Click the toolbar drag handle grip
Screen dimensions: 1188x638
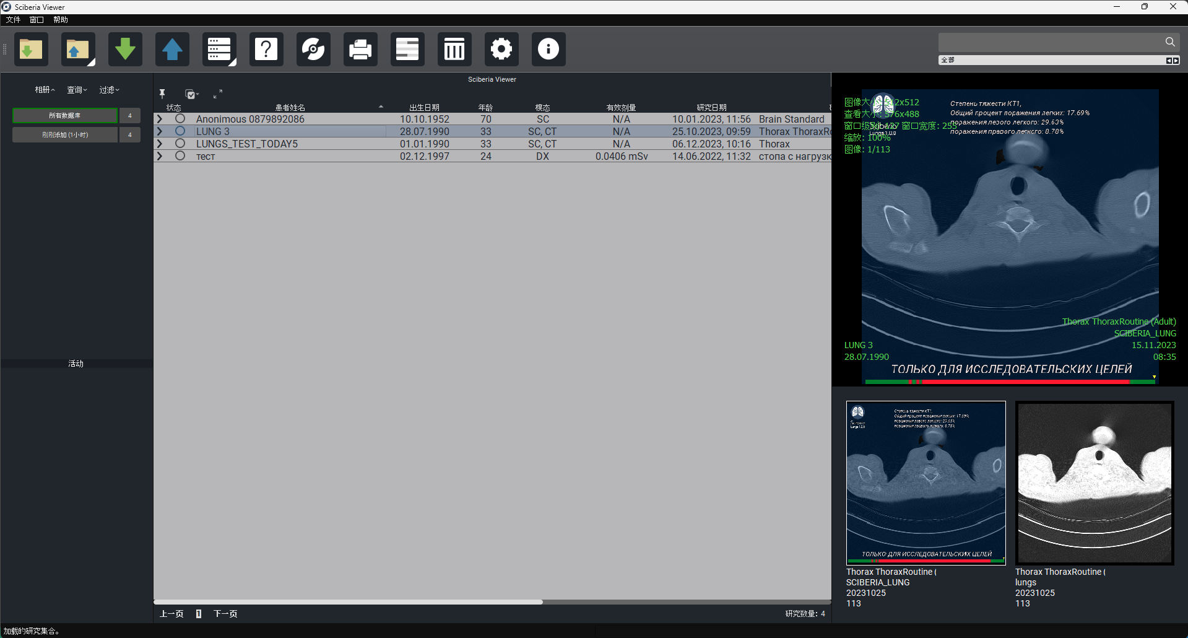(x=5, y=49)
